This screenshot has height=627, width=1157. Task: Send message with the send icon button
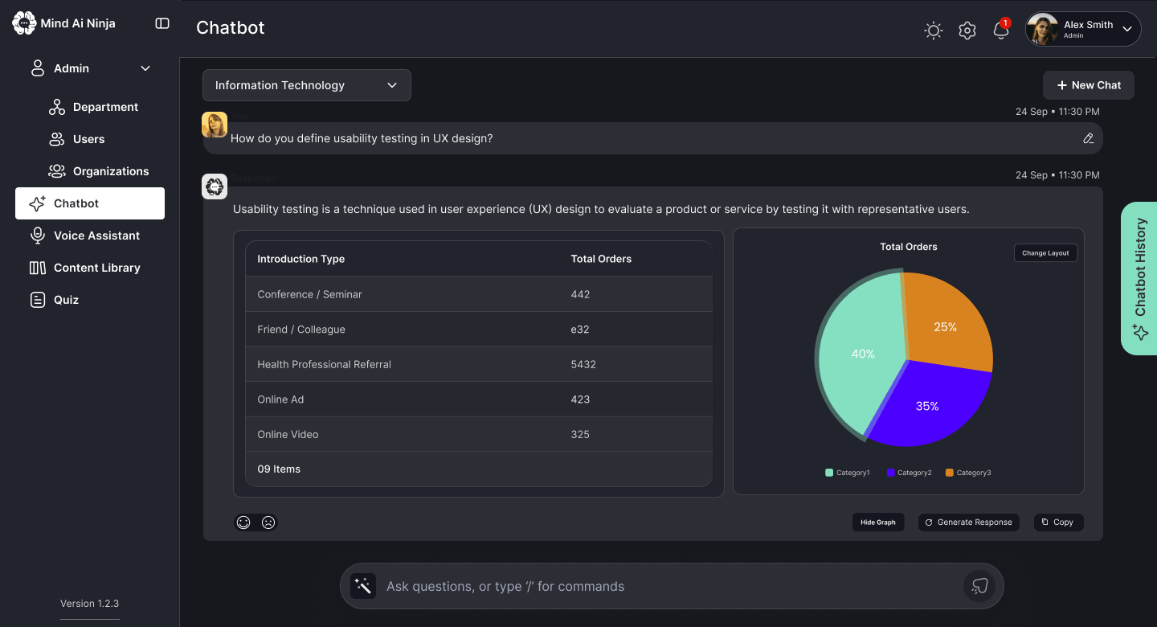(979, 586)
